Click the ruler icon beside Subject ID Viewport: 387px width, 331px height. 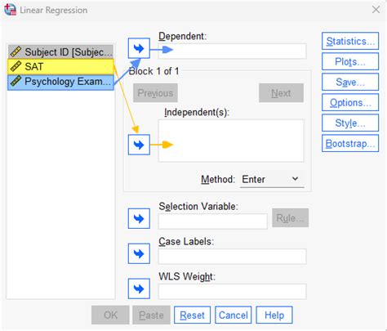(16, 51)
